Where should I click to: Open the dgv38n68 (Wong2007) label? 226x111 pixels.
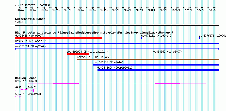(x=30, y=36)
